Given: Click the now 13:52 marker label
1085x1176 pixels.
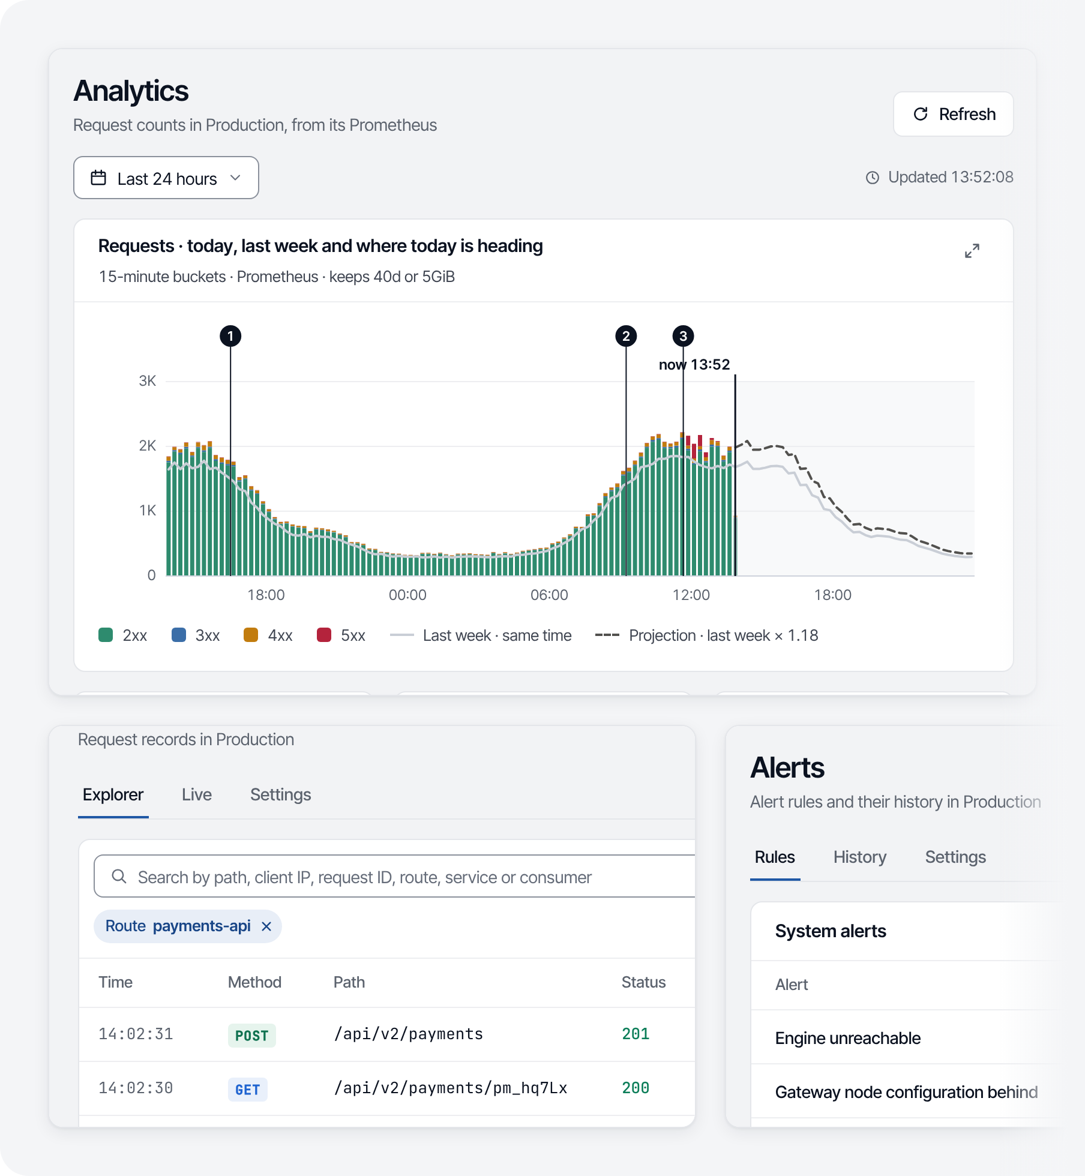Looking at the screenshot, I should coord(694,364).
